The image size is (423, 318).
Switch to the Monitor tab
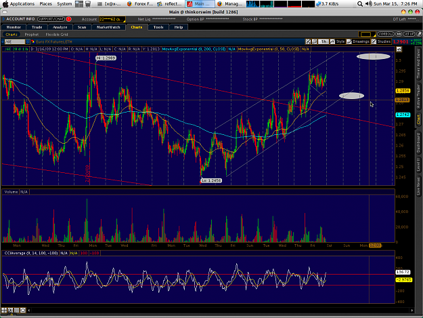[14, 27]
